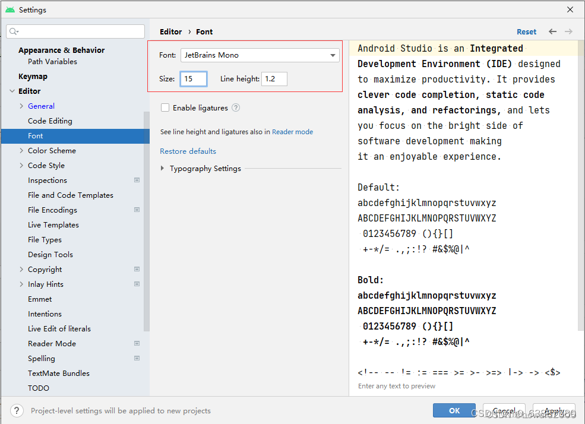Screen dimensions: 585x424
Task: Click the help button at bottom left
Action: [x=17, y=410]
